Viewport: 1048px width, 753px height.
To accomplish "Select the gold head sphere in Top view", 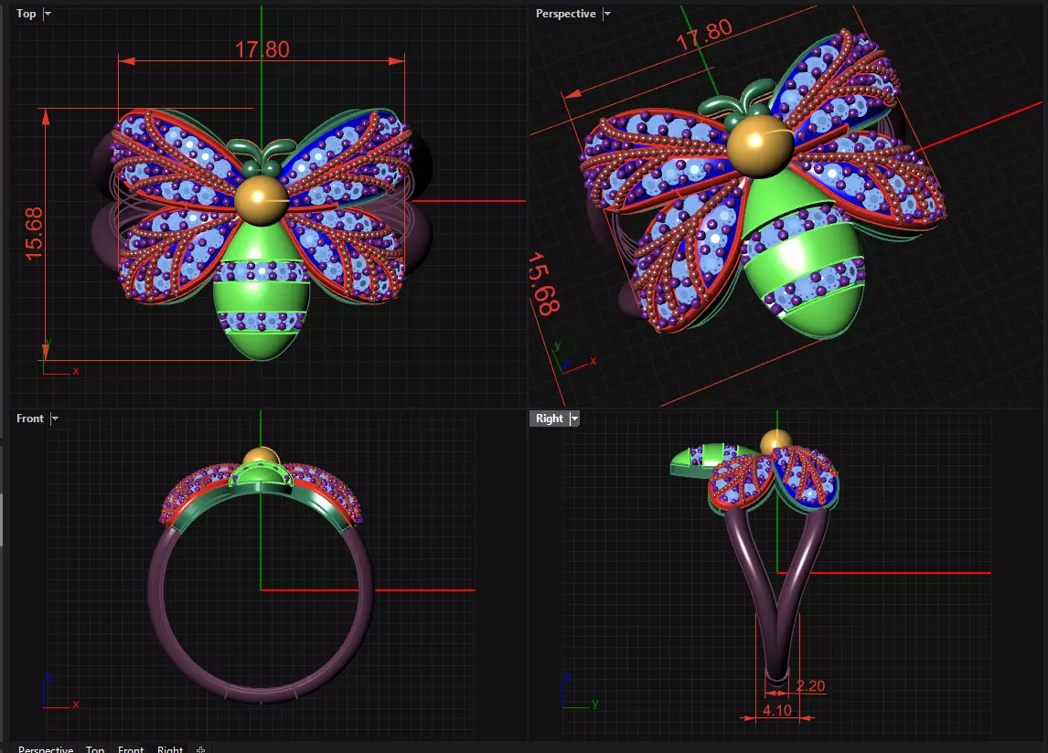I will pos(261,199).
